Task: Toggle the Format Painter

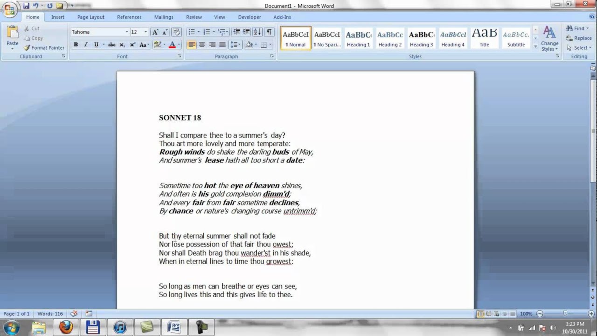Action: [x=44, y=48]
